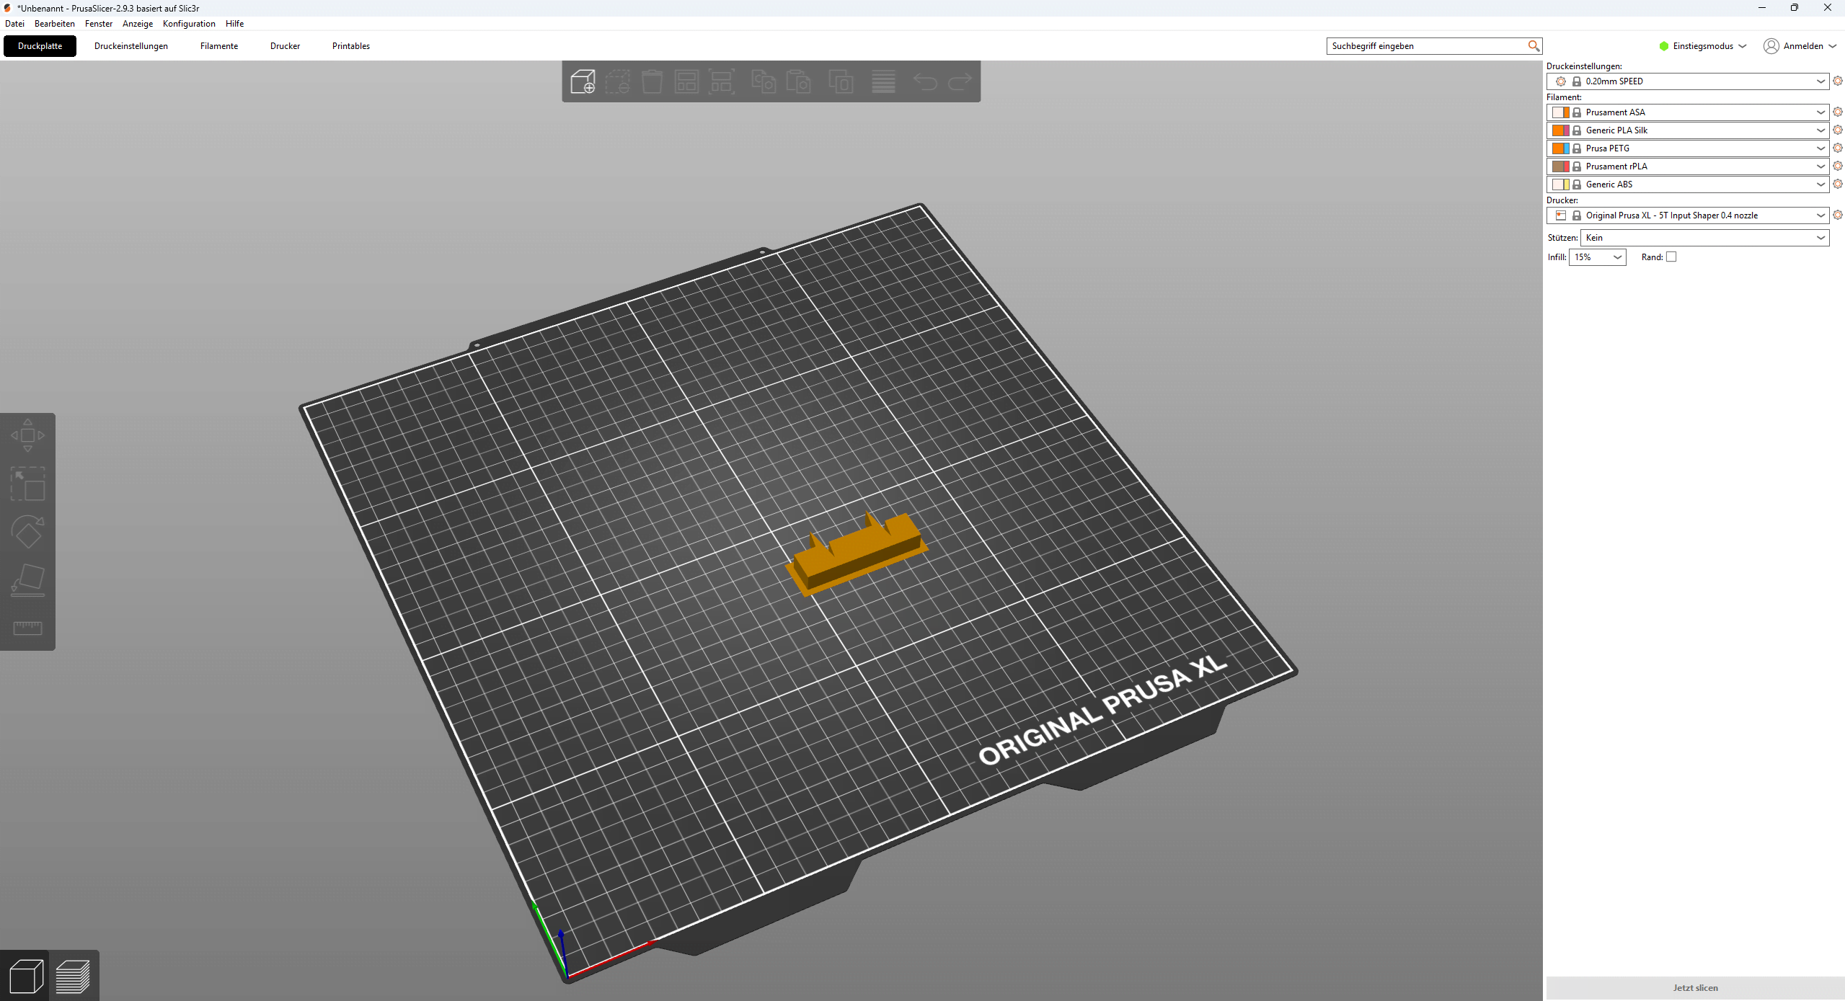Open the Infill percentage dropdown
1845x1001 pixels.
[1597, 257]
